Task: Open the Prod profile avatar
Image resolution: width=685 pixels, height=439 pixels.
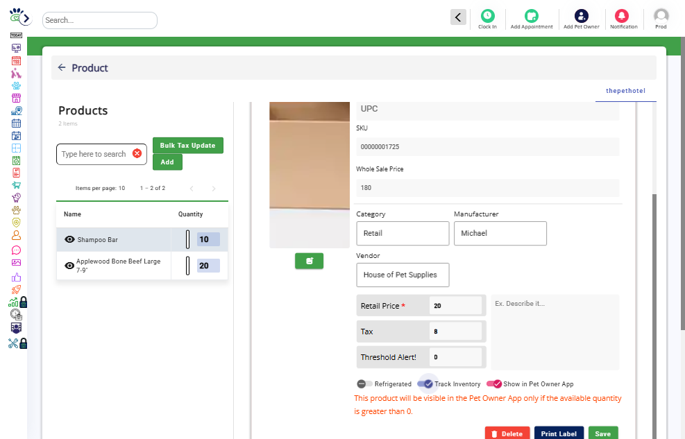Action: click(x=661, y=16)
